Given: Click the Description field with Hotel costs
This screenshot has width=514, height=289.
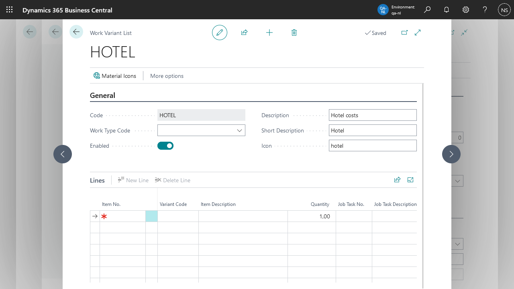Looking at the screenshot, I should point(372,115).
